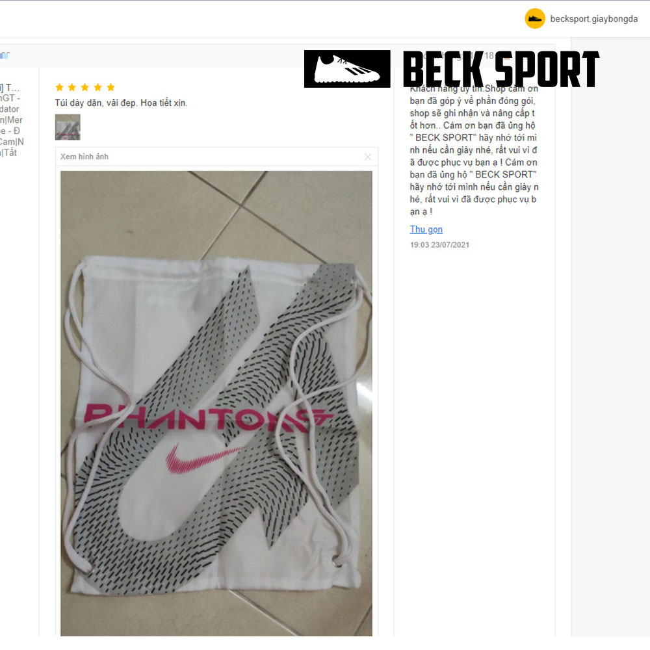650x650 pixels.
Task: Click the 19:03 23/07/2021 reply timestamp
Action: (x=439, y=244)
